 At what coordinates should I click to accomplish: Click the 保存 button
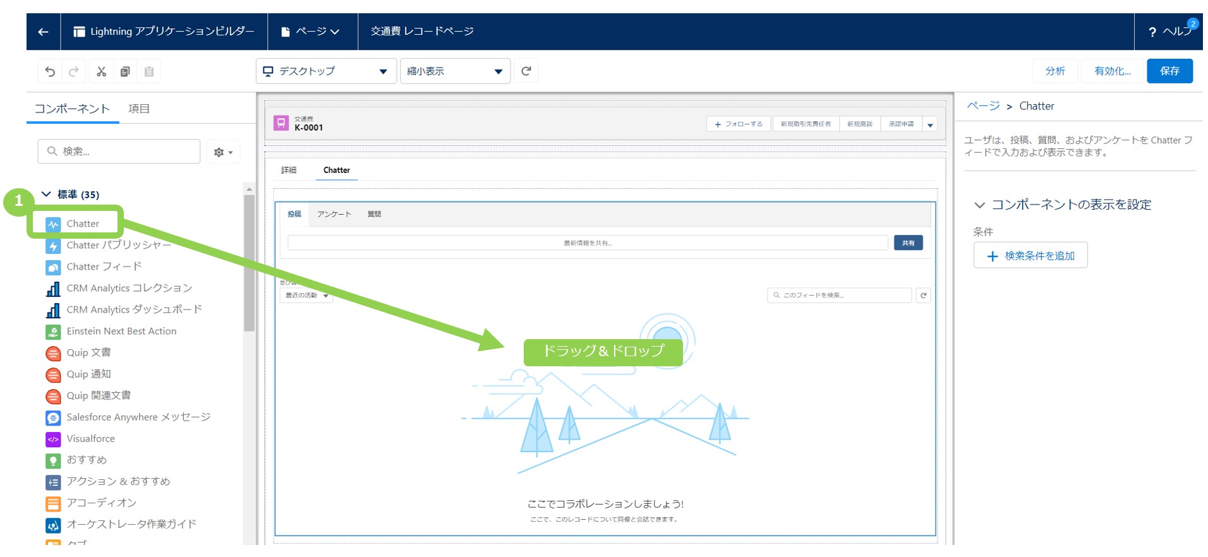coord(1169,71)
